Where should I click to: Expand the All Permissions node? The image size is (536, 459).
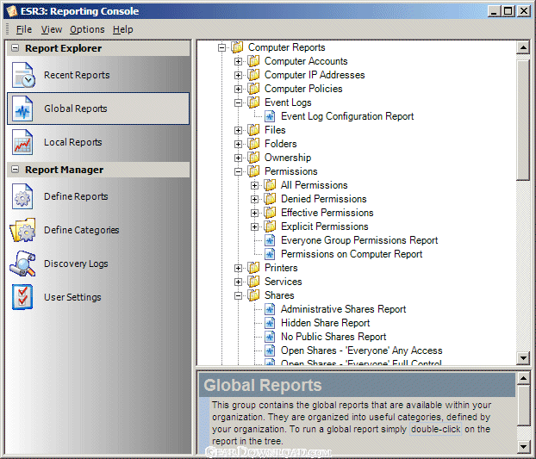254,185
